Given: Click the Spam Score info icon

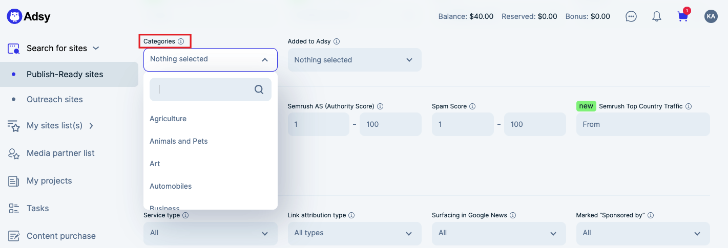Looking at the screenshot, I should click(x=472, y=106).
